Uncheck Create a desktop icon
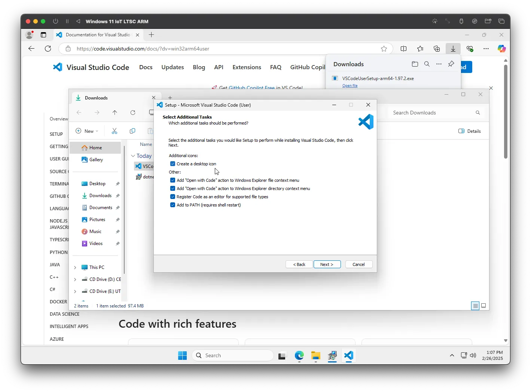Screen dimensions: 531x392 173,164
